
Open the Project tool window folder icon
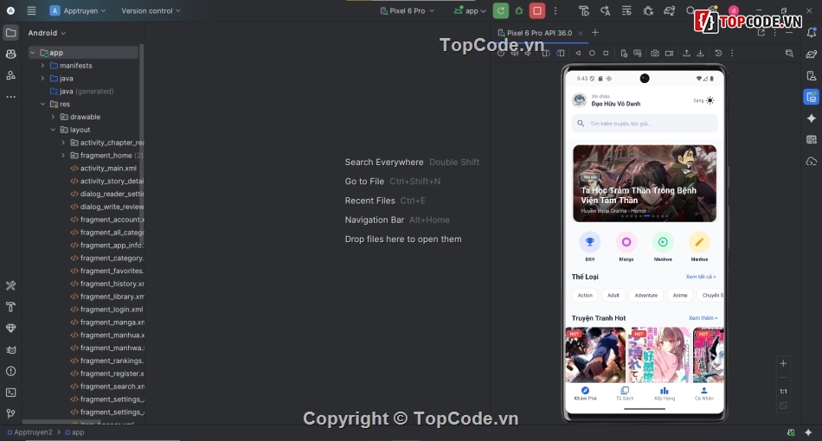pos(10,33)
